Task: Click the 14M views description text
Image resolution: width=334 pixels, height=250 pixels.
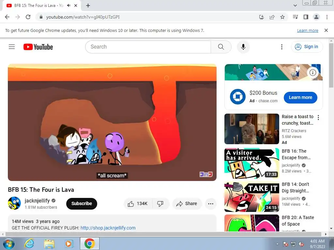Action: [23, 221]
